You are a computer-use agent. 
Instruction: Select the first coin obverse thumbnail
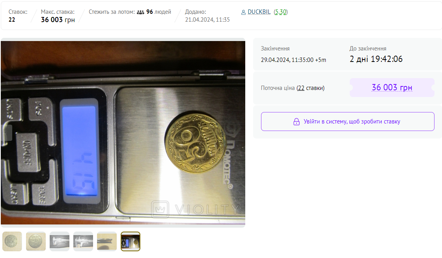(12, 241)
